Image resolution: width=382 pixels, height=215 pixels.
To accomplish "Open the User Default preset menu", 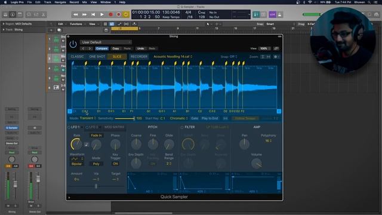I will (106, 42).
